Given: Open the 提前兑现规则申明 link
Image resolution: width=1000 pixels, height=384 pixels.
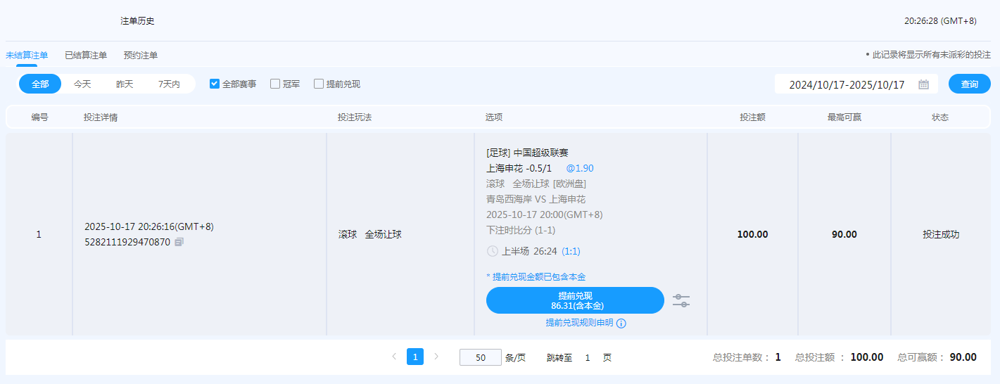Looking at the screenshot, I should point(579,323).
